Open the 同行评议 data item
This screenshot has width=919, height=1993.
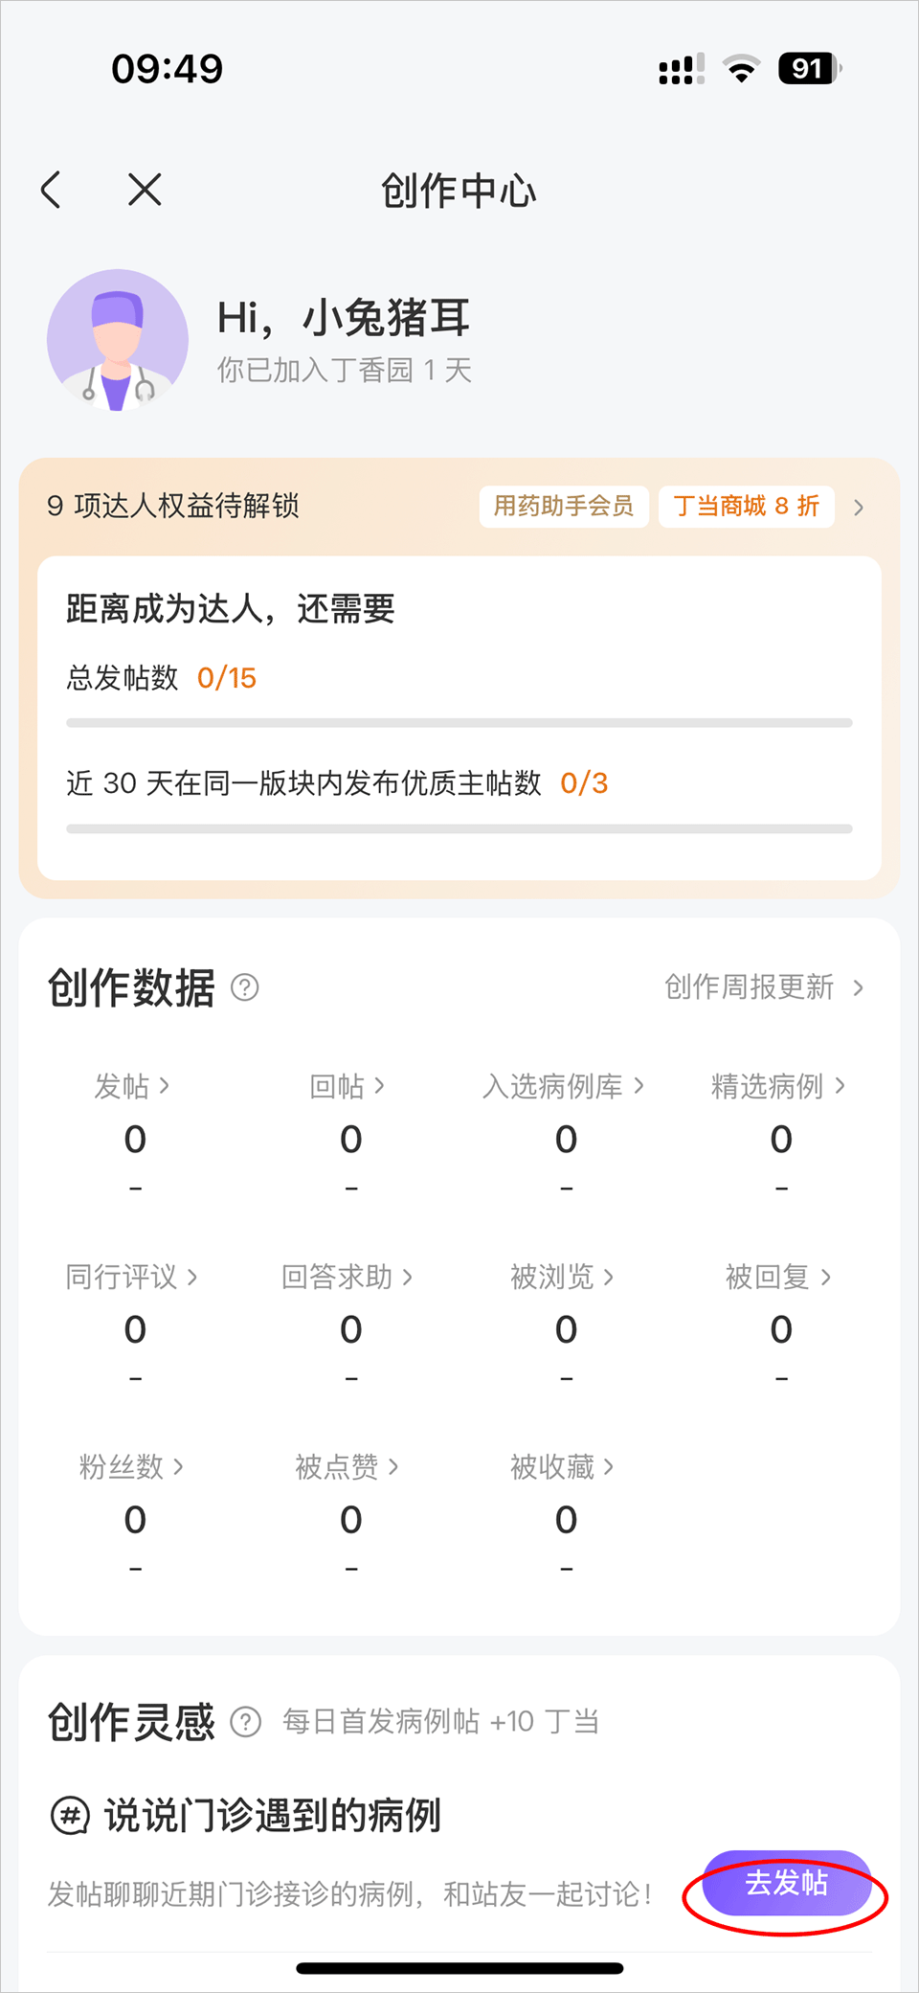[133, 1277]
